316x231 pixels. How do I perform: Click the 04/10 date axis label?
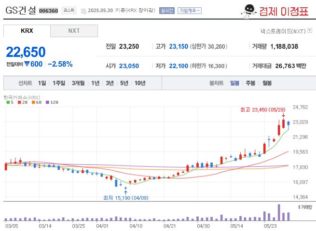(x=136, y=226)
